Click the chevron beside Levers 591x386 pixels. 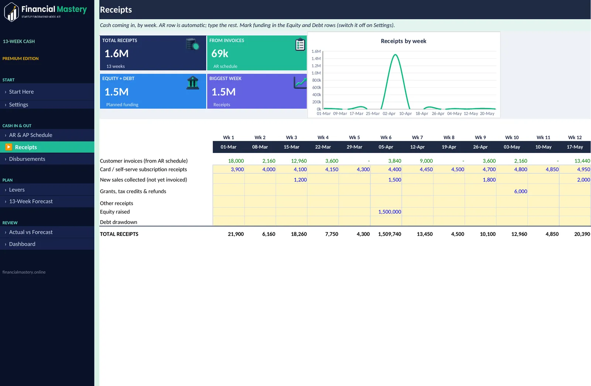6,190
